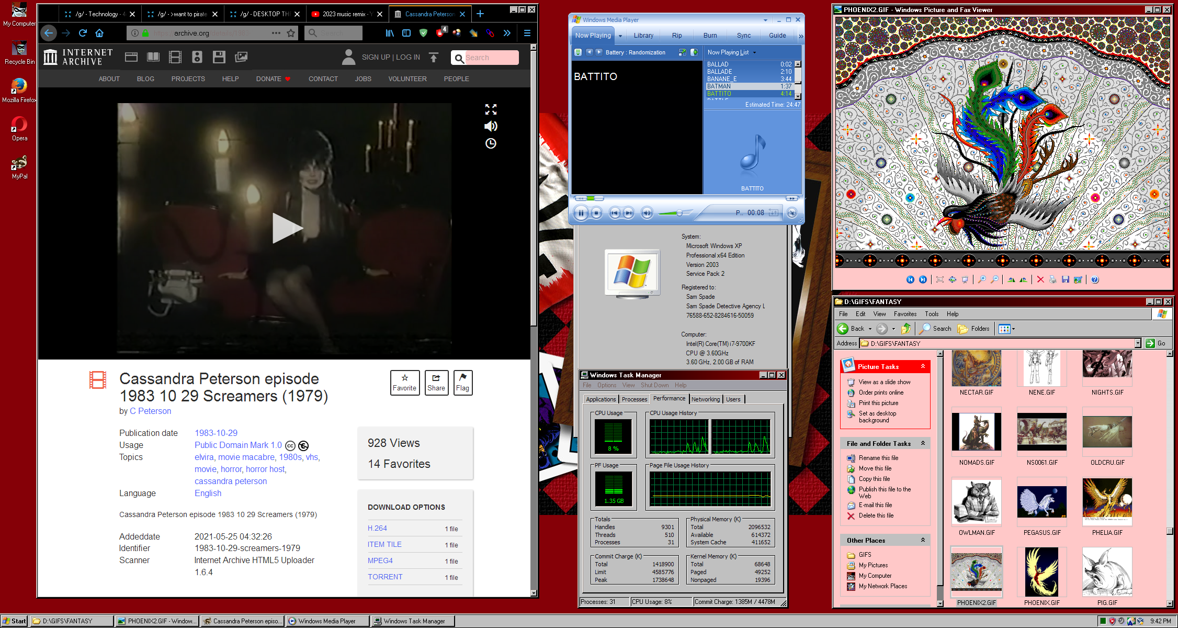The height and width of the screenshot is (628, 1178).
Task: Favorite this Internet Archive item
Action: (405, 383)
